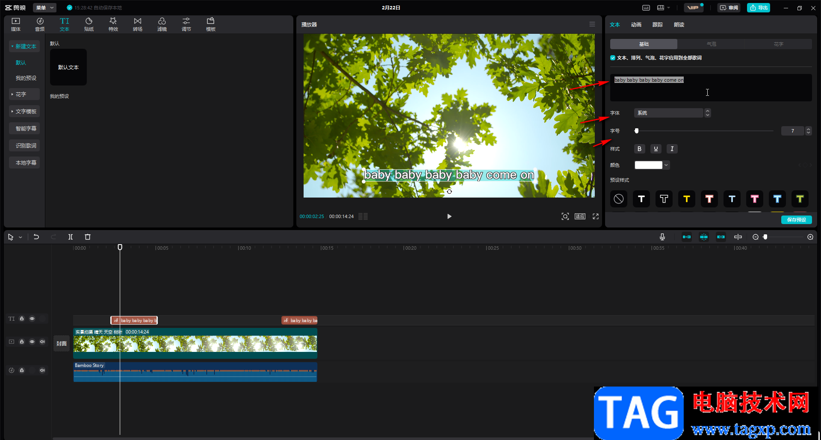Open the layout dropdown in title bar
This screenshot has width=821, height=440.
click(663, 8)
